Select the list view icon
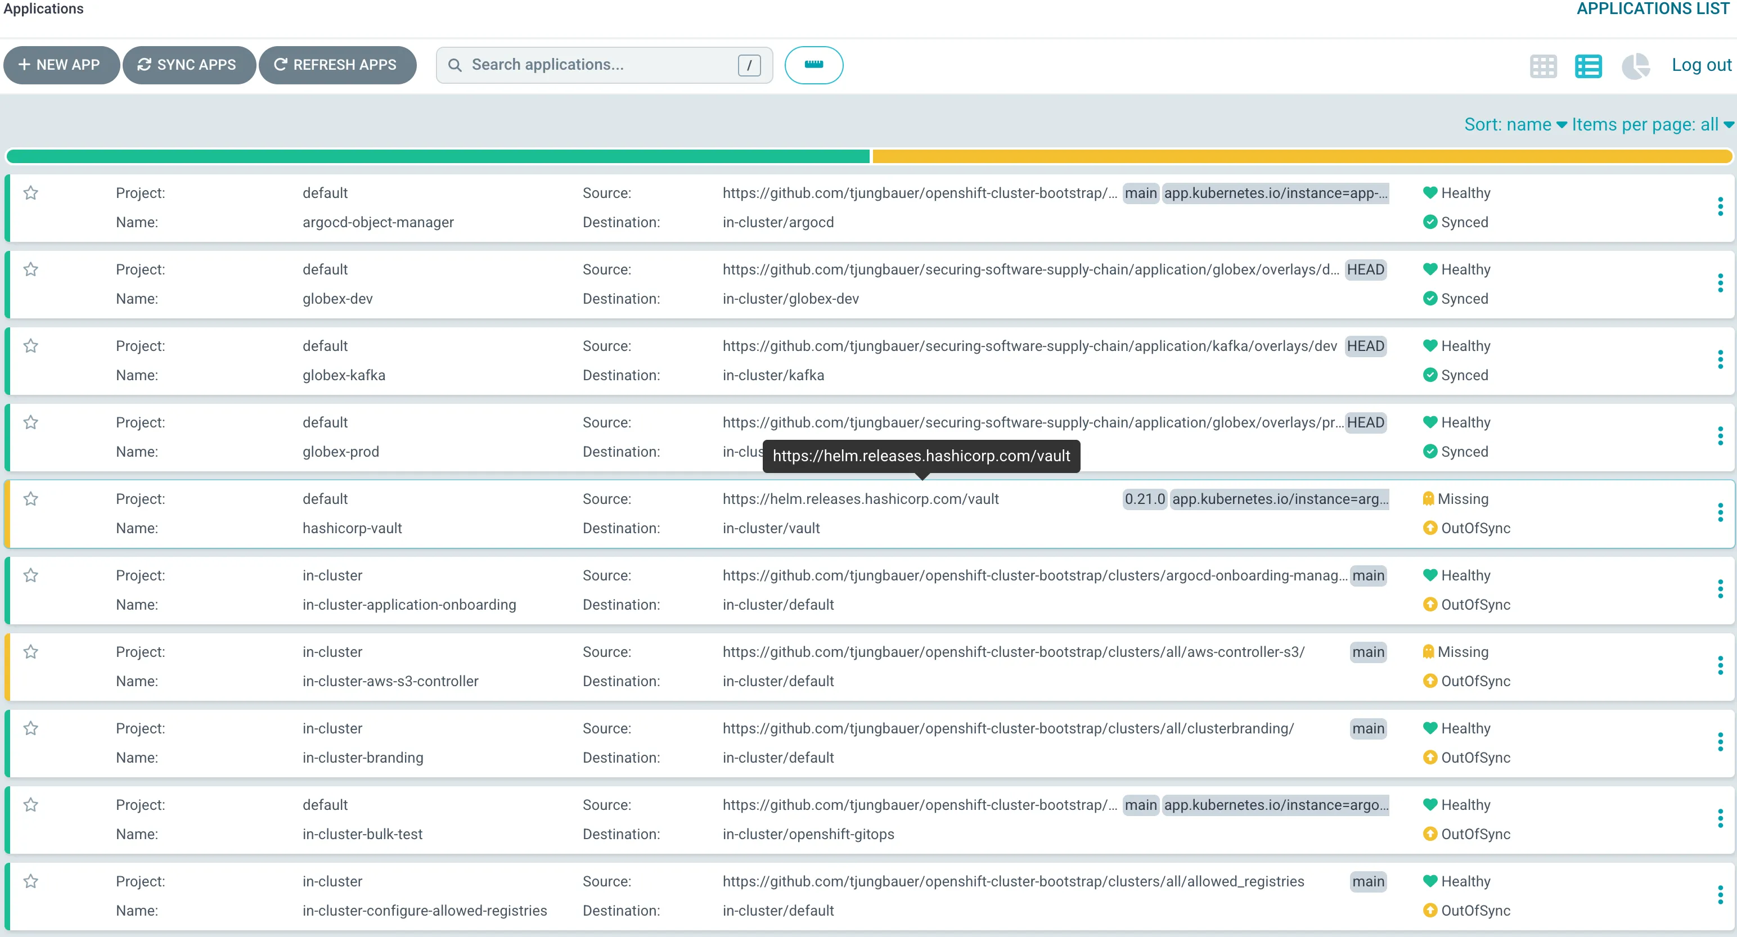This screenshot has width=1737, height=937. click(x=1589, y=65)
